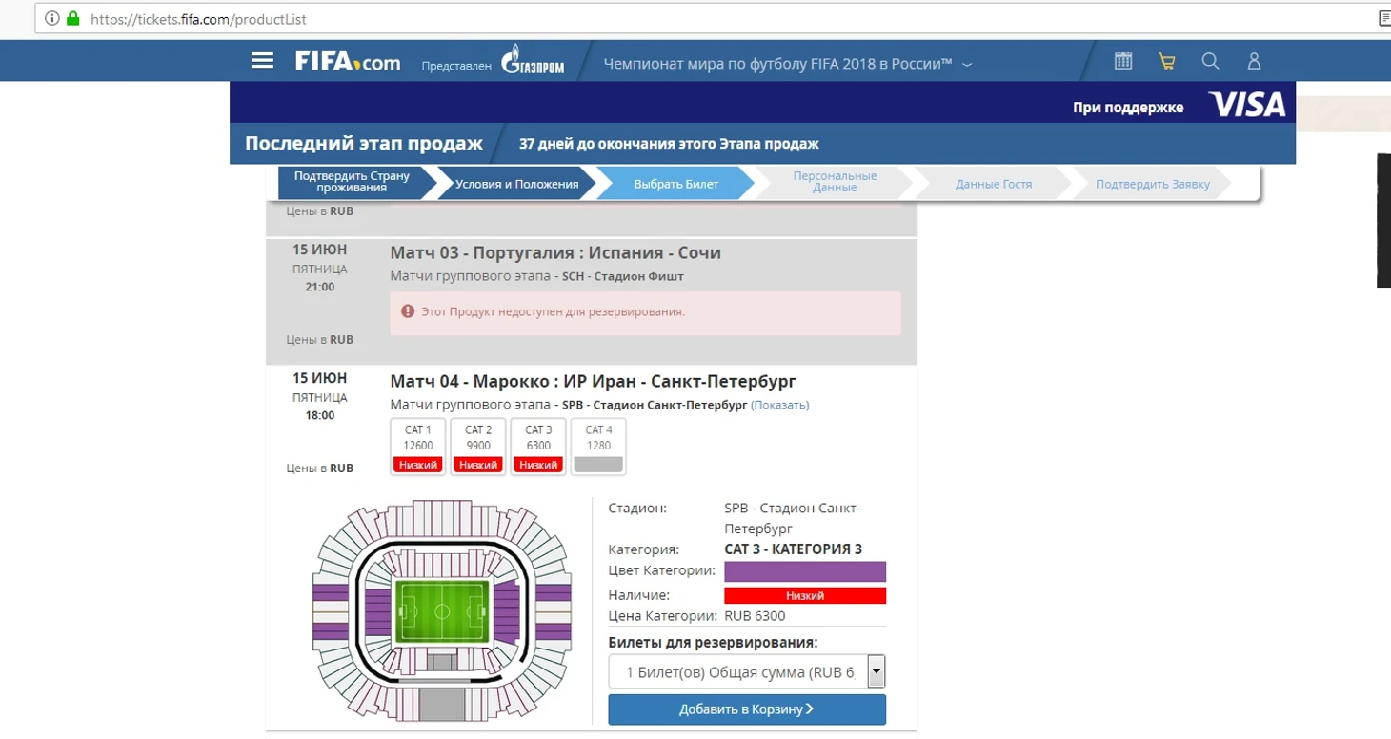Open the ticket quantity dropdown
Viewport: 1391px width, 739px height.
click(x=876, y=672)
